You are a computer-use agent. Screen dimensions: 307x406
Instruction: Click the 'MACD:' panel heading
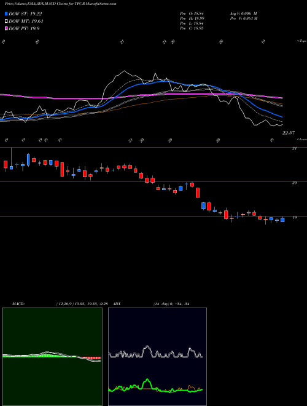tap(18, 304)
